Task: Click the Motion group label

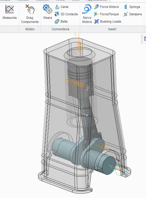Action: click(x=30, y=29)
